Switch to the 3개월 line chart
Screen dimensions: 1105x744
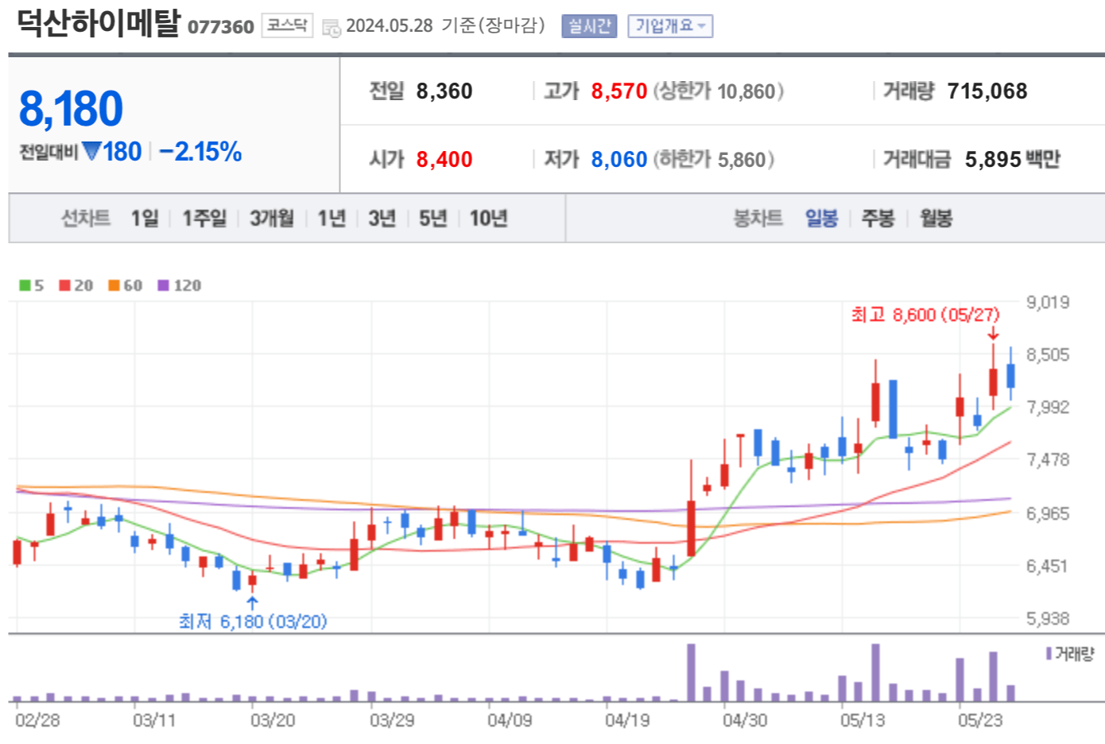272,218
